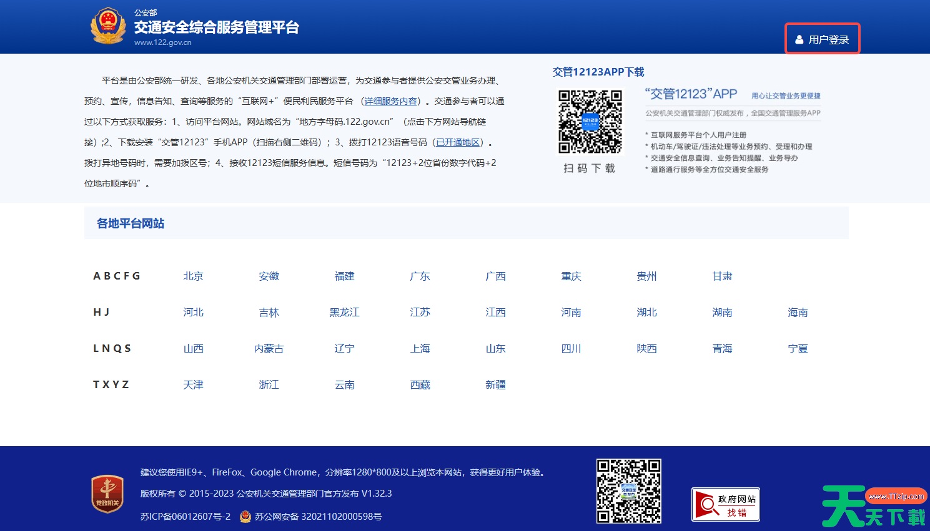Click the 各地平台网站 section header
Image resolution: width=930 pixels, height=531 pixels.
click(129, 223)
